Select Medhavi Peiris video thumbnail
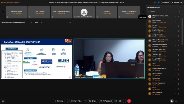The width and height of the screenshot is (184, 104). coord(17,12)
